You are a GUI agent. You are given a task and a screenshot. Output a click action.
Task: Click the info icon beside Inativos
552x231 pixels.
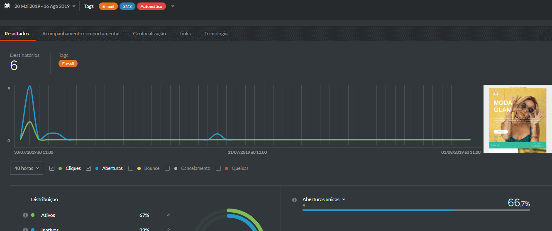(25, 229)
